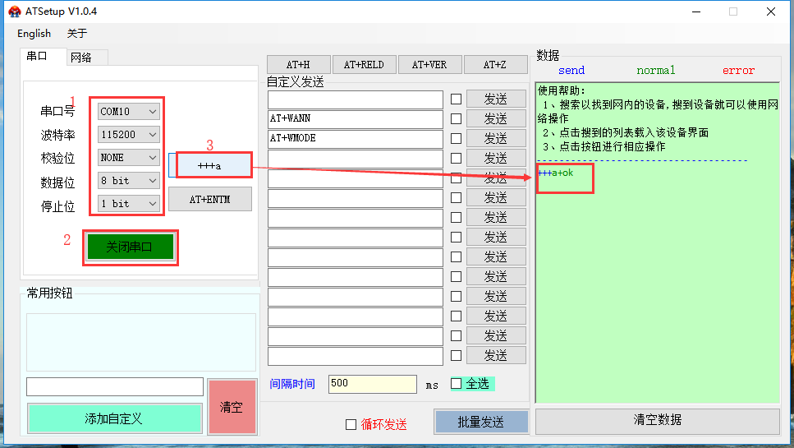The width and height of the screenshot is (794, 448).
Task: Open the 115200 baud rate dropdown
Action: pos(128,134)
